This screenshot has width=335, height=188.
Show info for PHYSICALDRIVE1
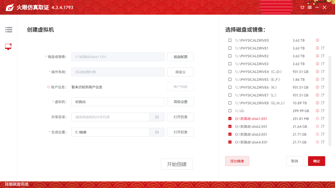[317, 48]
